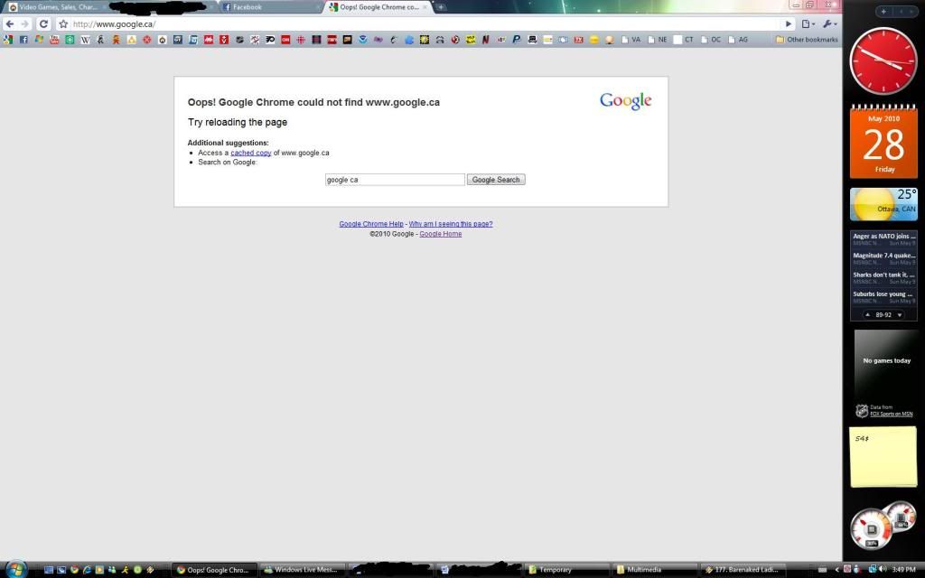Viewport: 925px width, 578px height.
Task: Open the cached copy link
Action: [251, 154]
